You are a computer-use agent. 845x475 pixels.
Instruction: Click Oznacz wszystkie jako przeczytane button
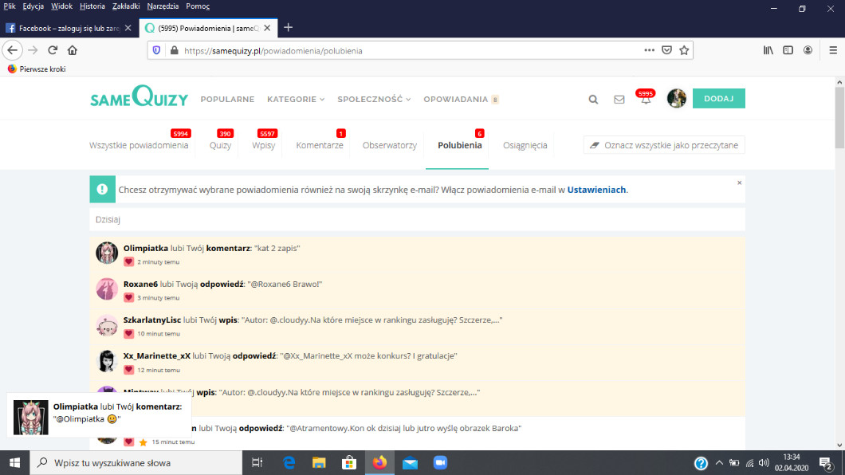[664, 145]
